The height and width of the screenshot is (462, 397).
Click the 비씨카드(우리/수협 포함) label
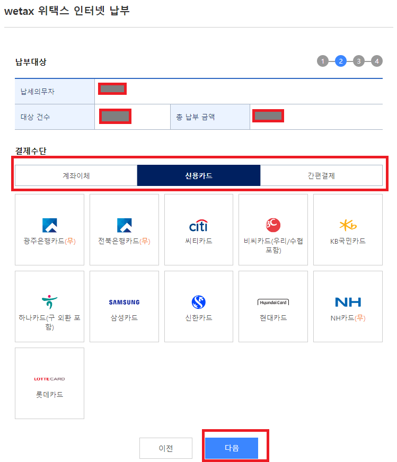(273, 245)
